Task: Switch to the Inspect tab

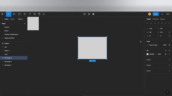Action: [162, 19]
